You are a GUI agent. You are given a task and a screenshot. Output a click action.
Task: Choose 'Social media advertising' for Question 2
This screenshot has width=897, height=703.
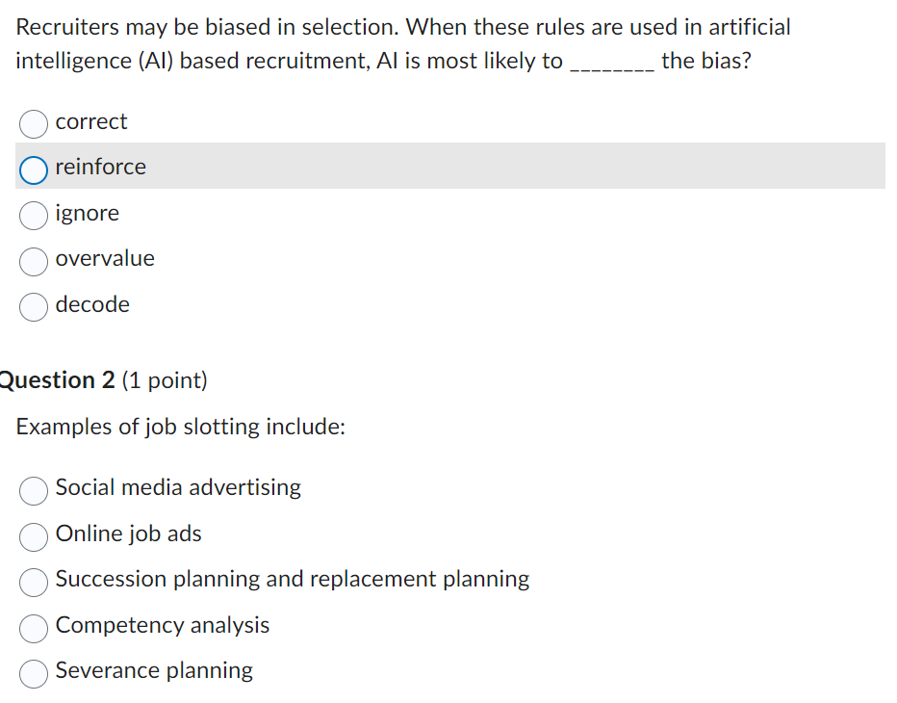[x=33, y=491]
